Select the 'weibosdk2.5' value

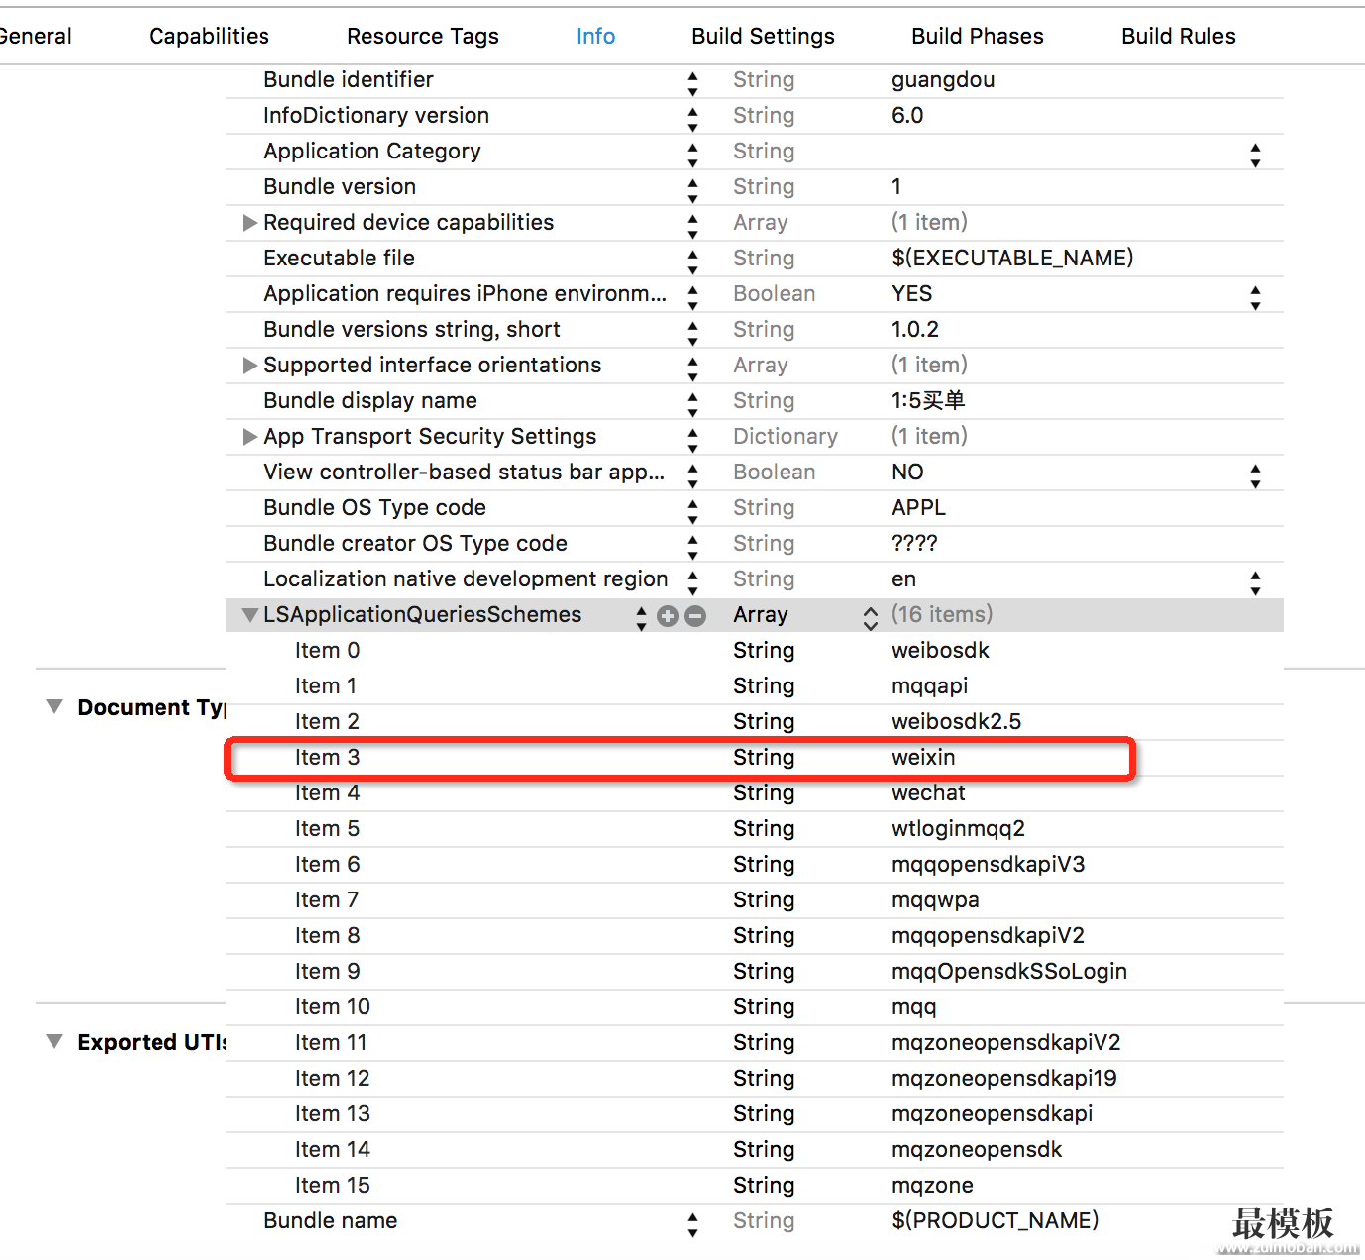(956, 722)
